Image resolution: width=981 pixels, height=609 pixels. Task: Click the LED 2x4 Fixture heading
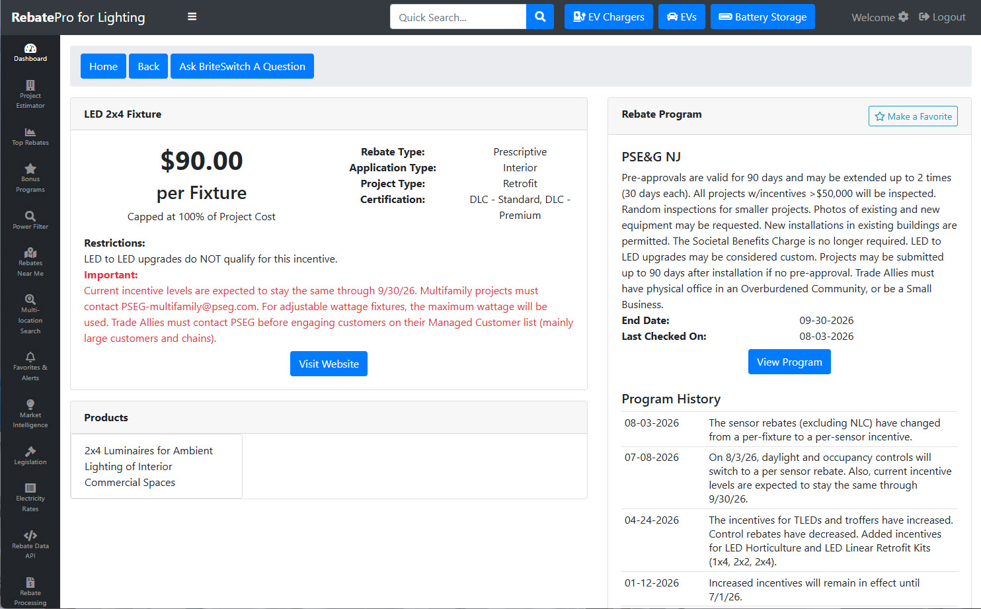pyautogui.click(x=122, y=114)
